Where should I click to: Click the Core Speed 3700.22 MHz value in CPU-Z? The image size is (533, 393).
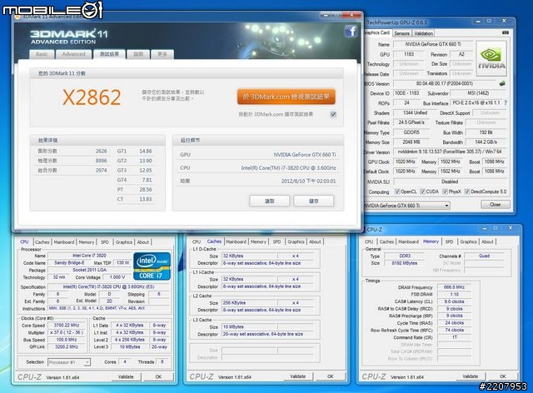[x=67, y=326]
